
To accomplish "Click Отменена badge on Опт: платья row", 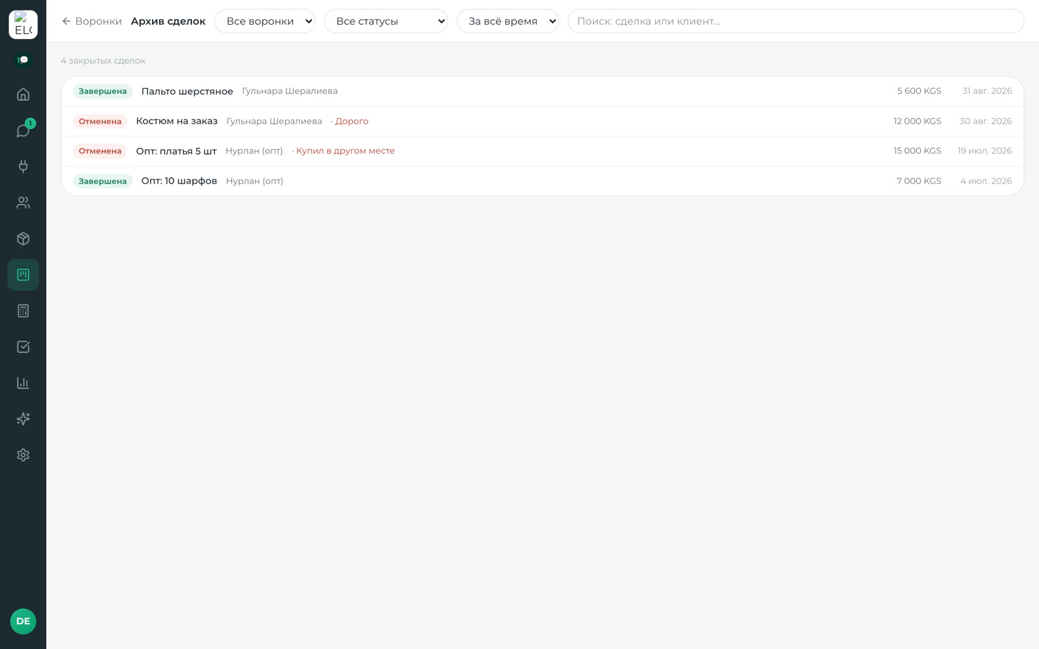I will (x=100, y=151).
